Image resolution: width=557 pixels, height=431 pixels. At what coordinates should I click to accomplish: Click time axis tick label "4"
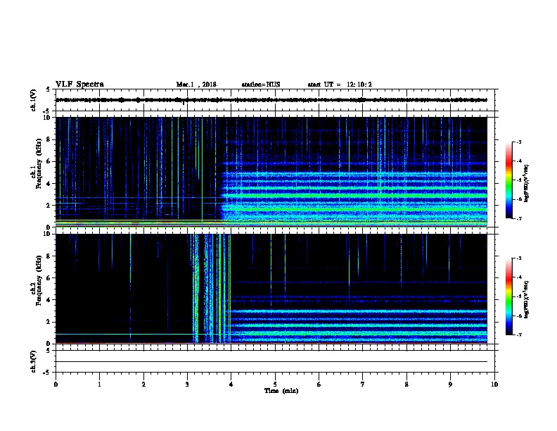[231, 384]
